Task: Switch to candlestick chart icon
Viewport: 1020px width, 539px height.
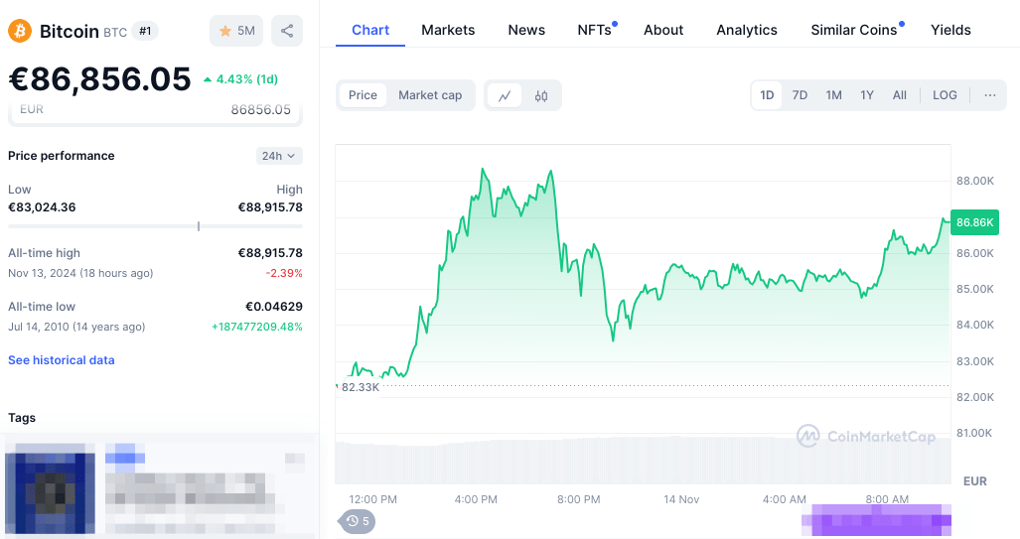Action: [541, 95]
